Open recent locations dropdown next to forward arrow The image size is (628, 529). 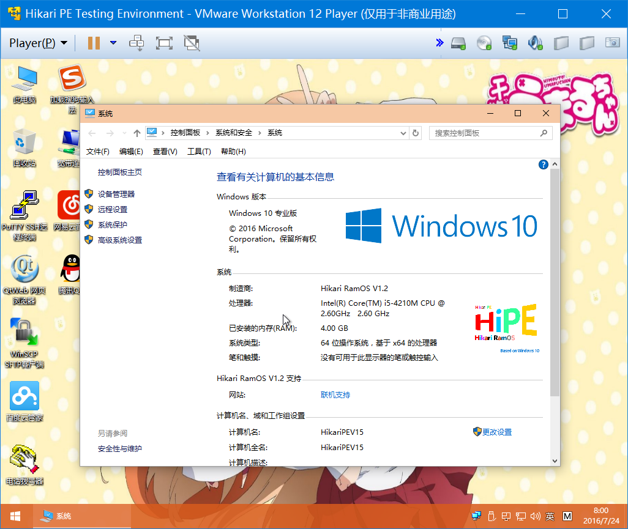[124, 133]
